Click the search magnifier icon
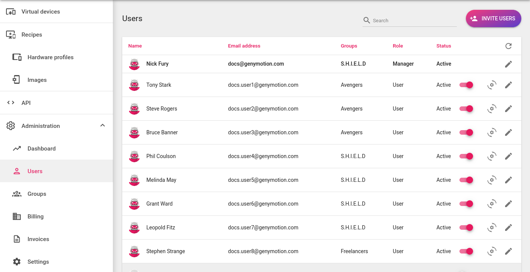530x272 pixels. coord(366,20)
